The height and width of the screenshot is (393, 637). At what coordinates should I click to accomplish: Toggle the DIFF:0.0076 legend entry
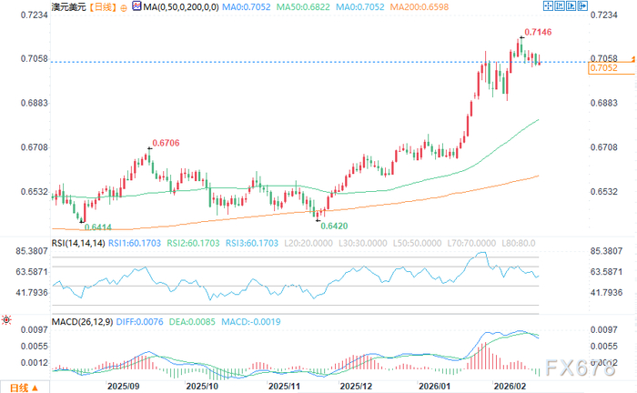coord(140,322)
